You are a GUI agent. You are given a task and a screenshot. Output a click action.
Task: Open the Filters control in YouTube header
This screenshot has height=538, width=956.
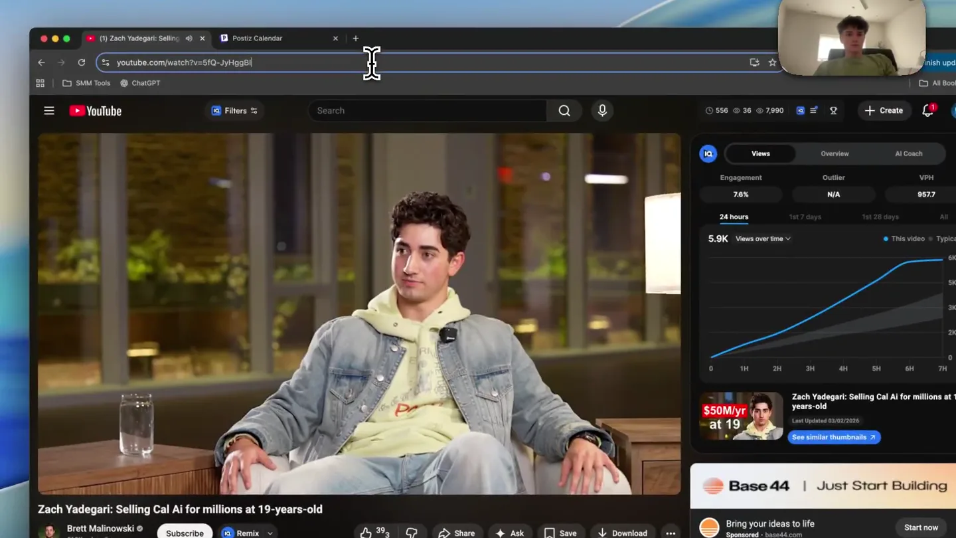click(234, 111)
